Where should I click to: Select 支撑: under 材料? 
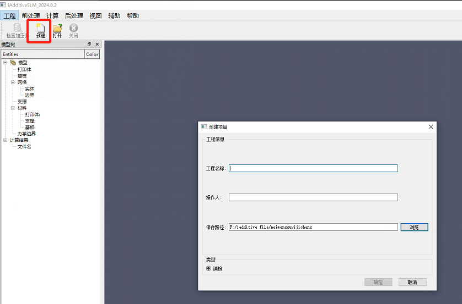[x=30, y=121]
